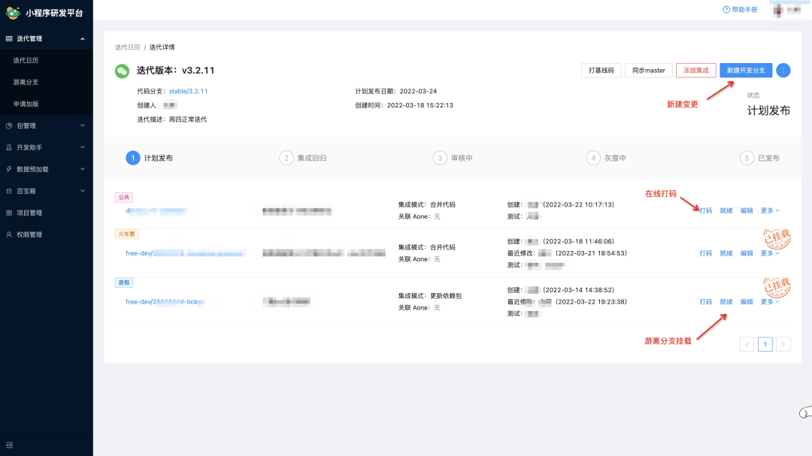This screenshot has width=812, height=456.
Task: Click the 数据预加载 sidebar icon
Action: click(x=11, y=169)
